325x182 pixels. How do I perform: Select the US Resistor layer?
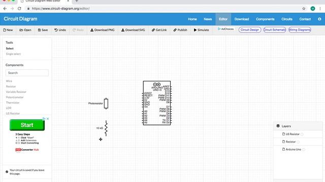pos(292,134)
